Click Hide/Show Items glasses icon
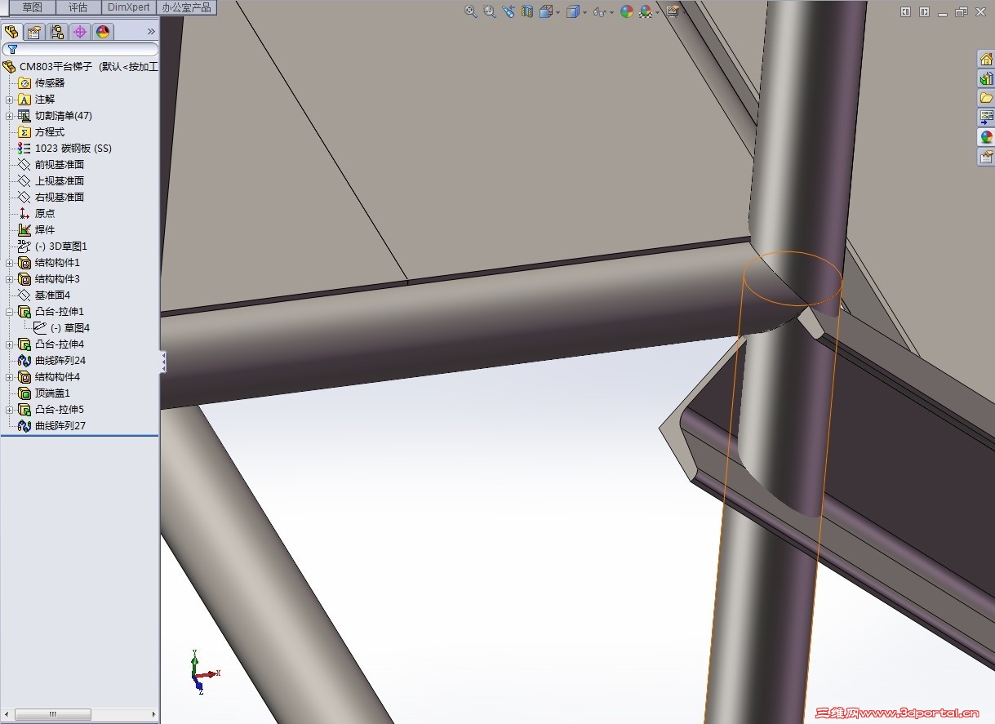Viewport: 995px width, 724px height. [x=600, y=11]
